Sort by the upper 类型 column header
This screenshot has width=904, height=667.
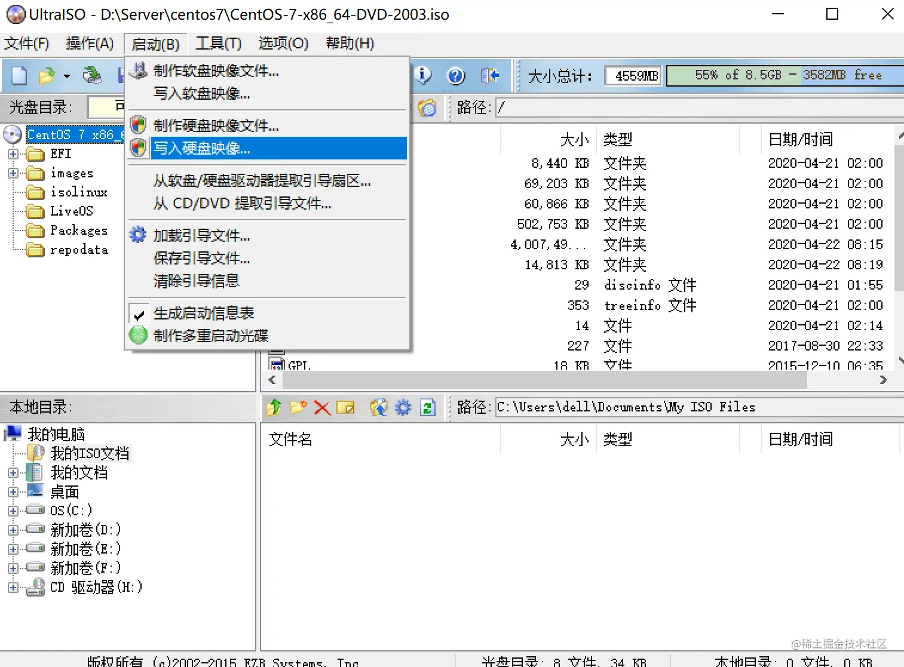point(668,140)
